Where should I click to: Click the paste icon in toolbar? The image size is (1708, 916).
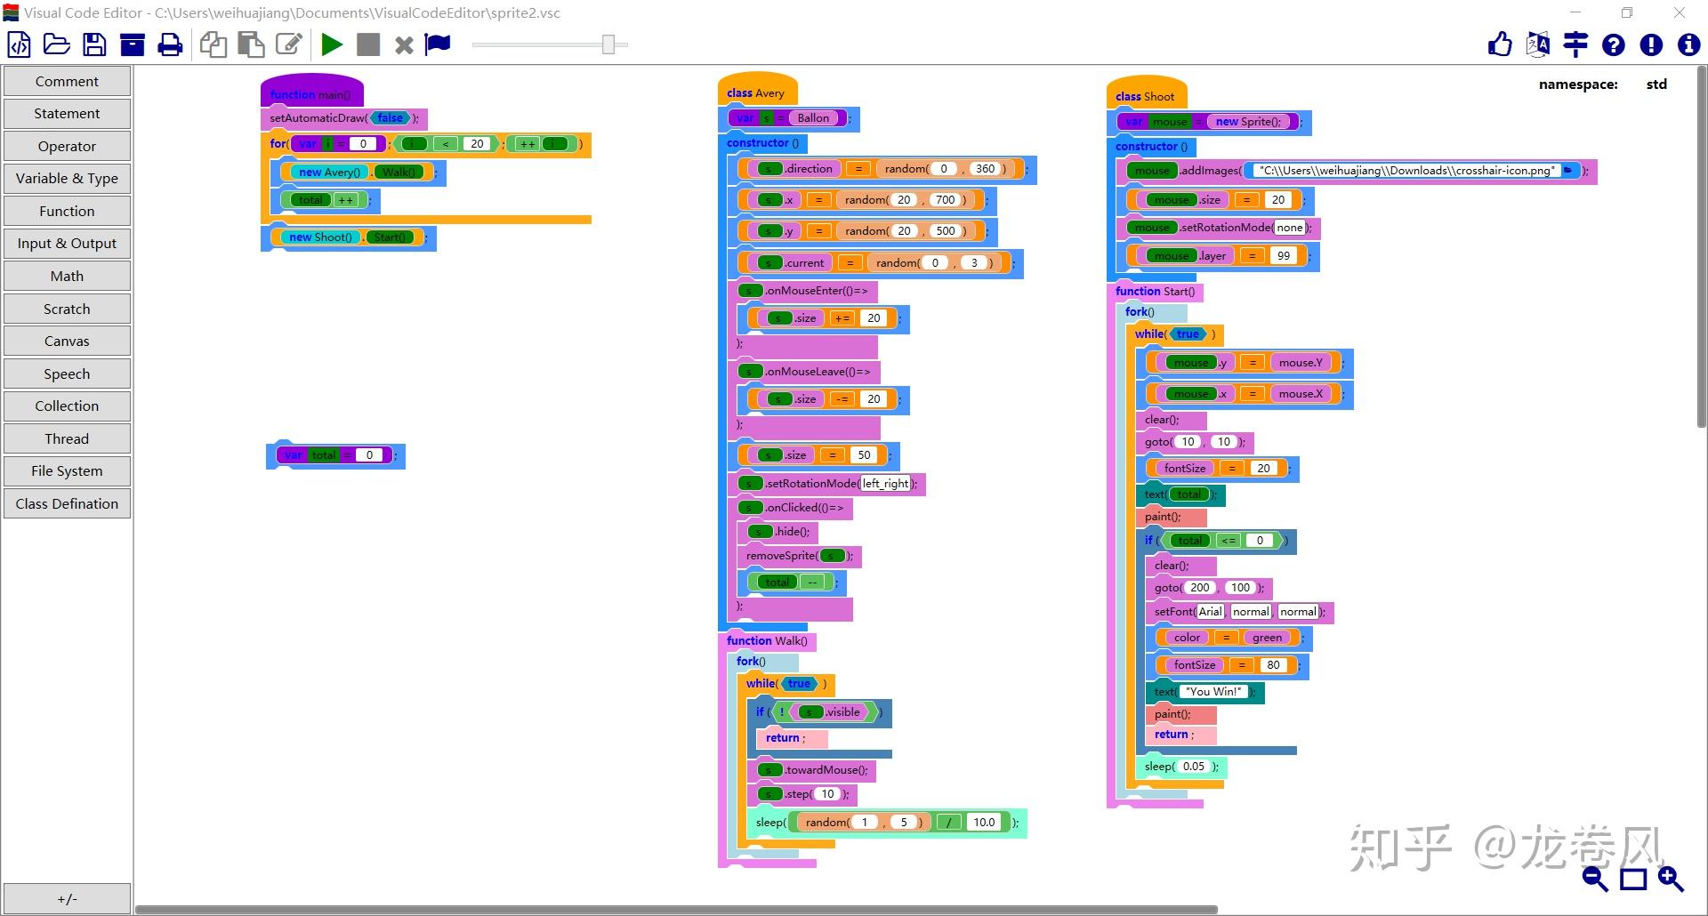point(251,44)
